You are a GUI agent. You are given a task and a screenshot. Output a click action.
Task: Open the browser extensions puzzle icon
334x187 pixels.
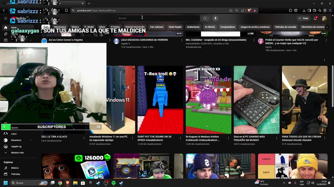(290, 10)
